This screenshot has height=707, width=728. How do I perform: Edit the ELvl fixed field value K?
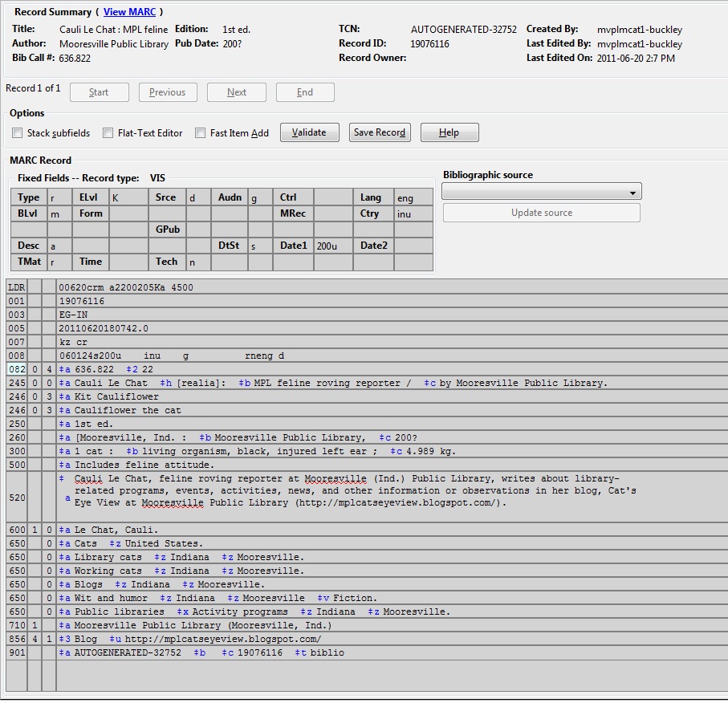129,197
